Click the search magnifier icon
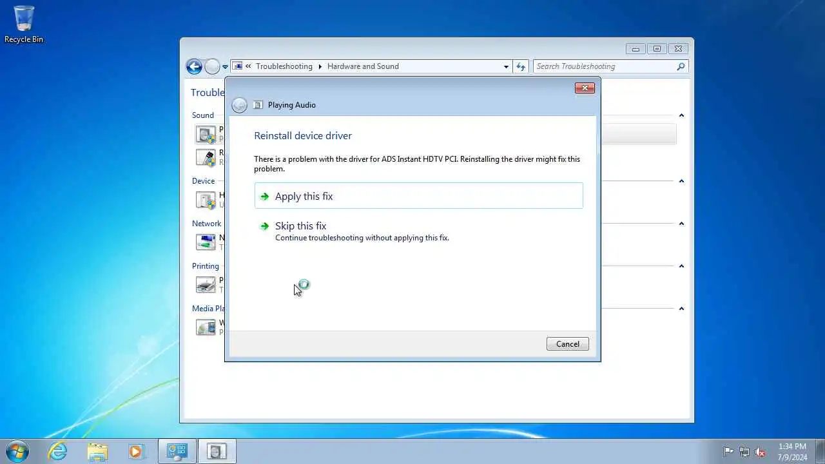Viewport: 825px width, 464px height. [681, 66]
